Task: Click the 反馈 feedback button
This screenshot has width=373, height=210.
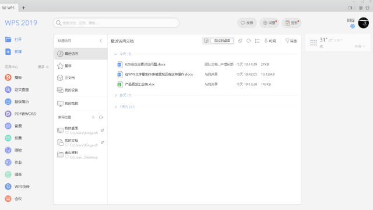Action: pyautogui.click(x=247, y=23)
